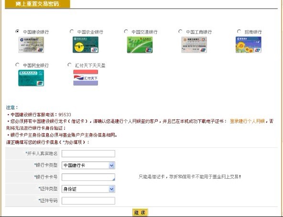283x217 pixels.
Task: Click the 中国建设银行 label text
Action: 36,32
